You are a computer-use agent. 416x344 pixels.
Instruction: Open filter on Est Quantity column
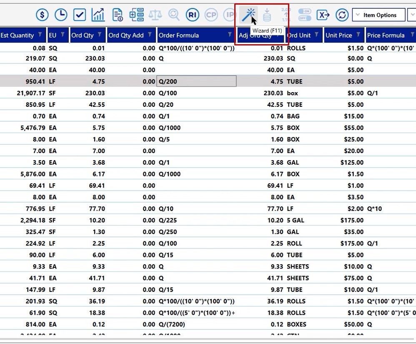40,35
